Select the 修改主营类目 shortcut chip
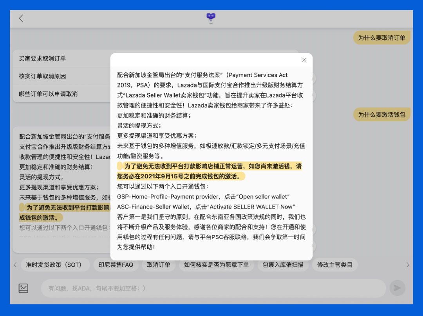This screenshot has height=316, width=423. (335, 265)
